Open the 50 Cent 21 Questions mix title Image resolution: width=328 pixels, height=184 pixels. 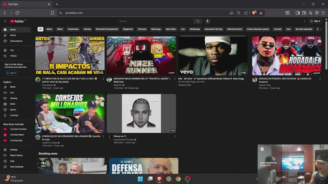[x=211, y=79]
